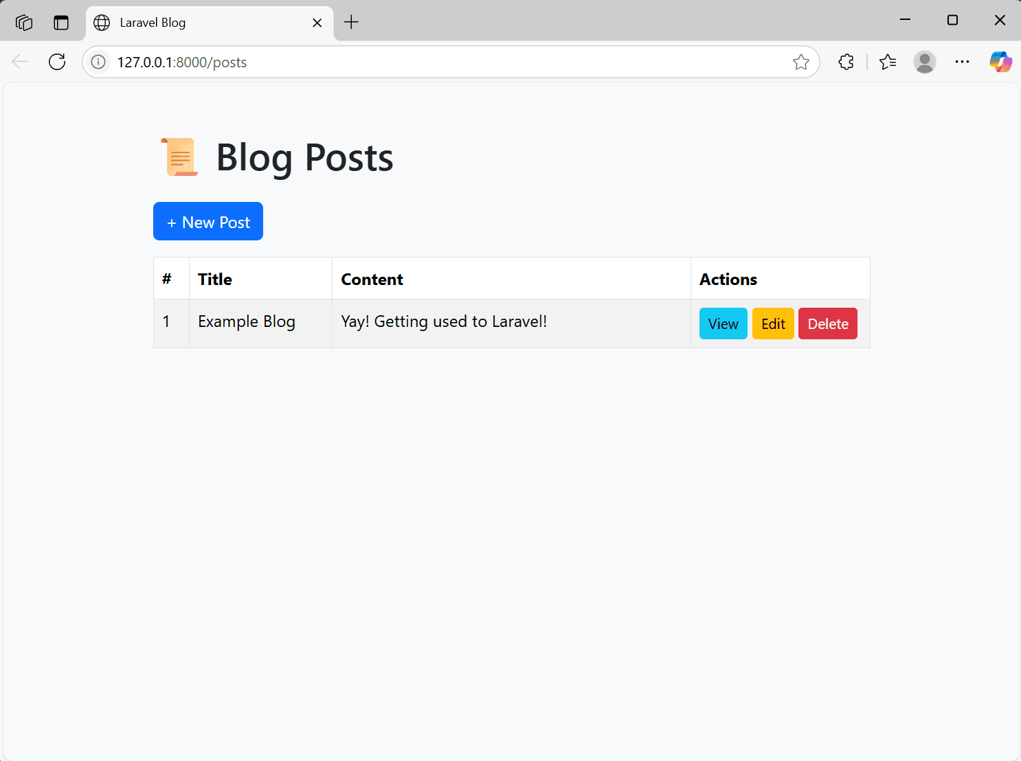The image size is (1021, 761).
Task: Open the Workspaces icon in title bar
Action: point(24,23)
